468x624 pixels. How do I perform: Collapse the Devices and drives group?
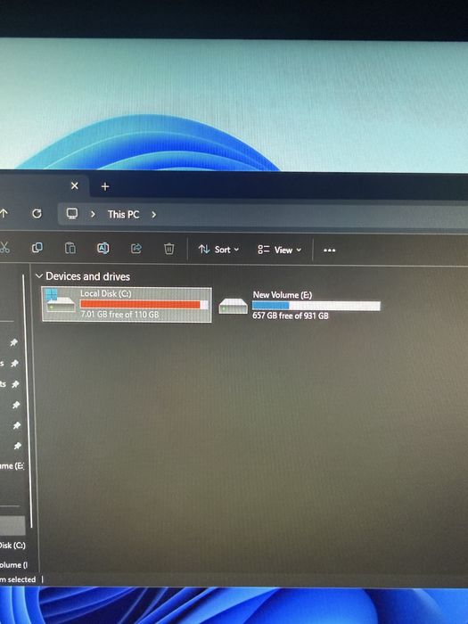tap(39, 275)
